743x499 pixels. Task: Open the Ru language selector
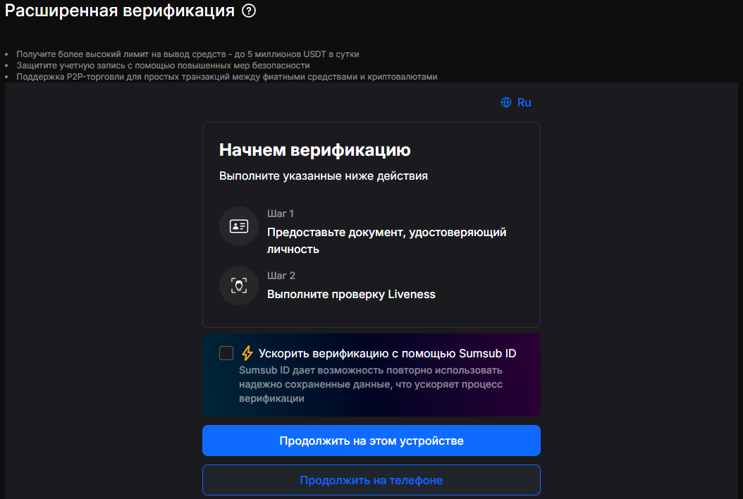coord(516,102)
